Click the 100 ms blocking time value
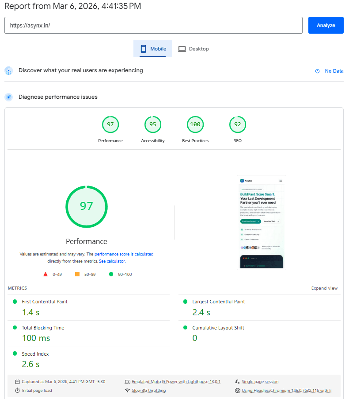349x399 pixels. 36,338
